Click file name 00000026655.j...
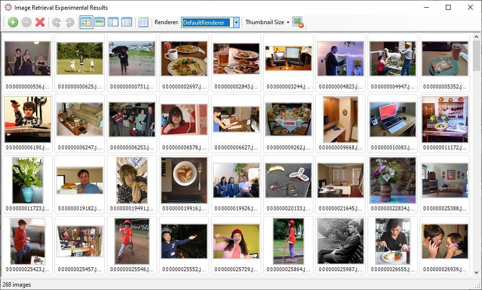The image size is (482, 290). 393,269
